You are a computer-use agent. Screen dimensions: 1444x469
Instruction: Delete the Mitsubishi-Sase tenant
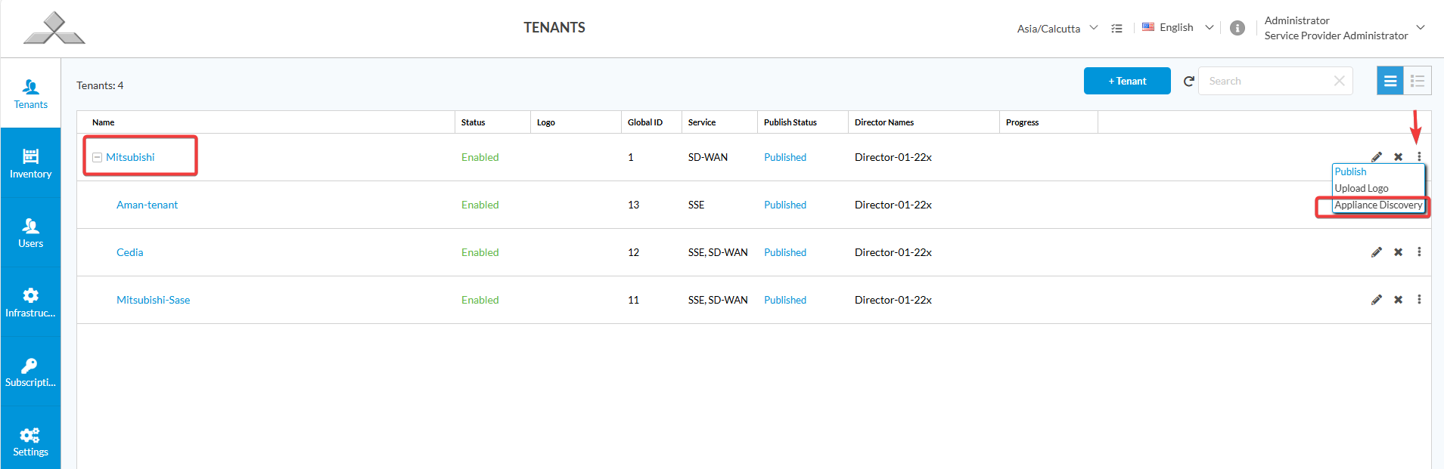tap(1399, 300)
